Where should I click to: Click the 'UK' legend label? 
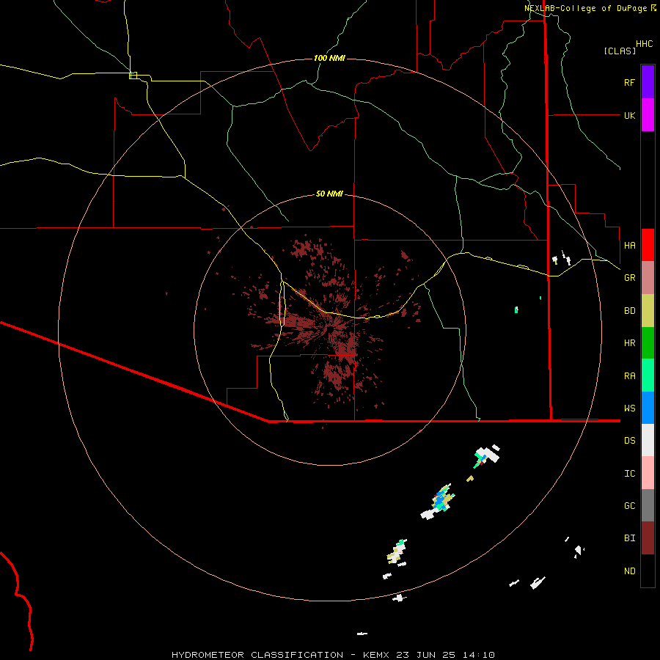[629, 115]
